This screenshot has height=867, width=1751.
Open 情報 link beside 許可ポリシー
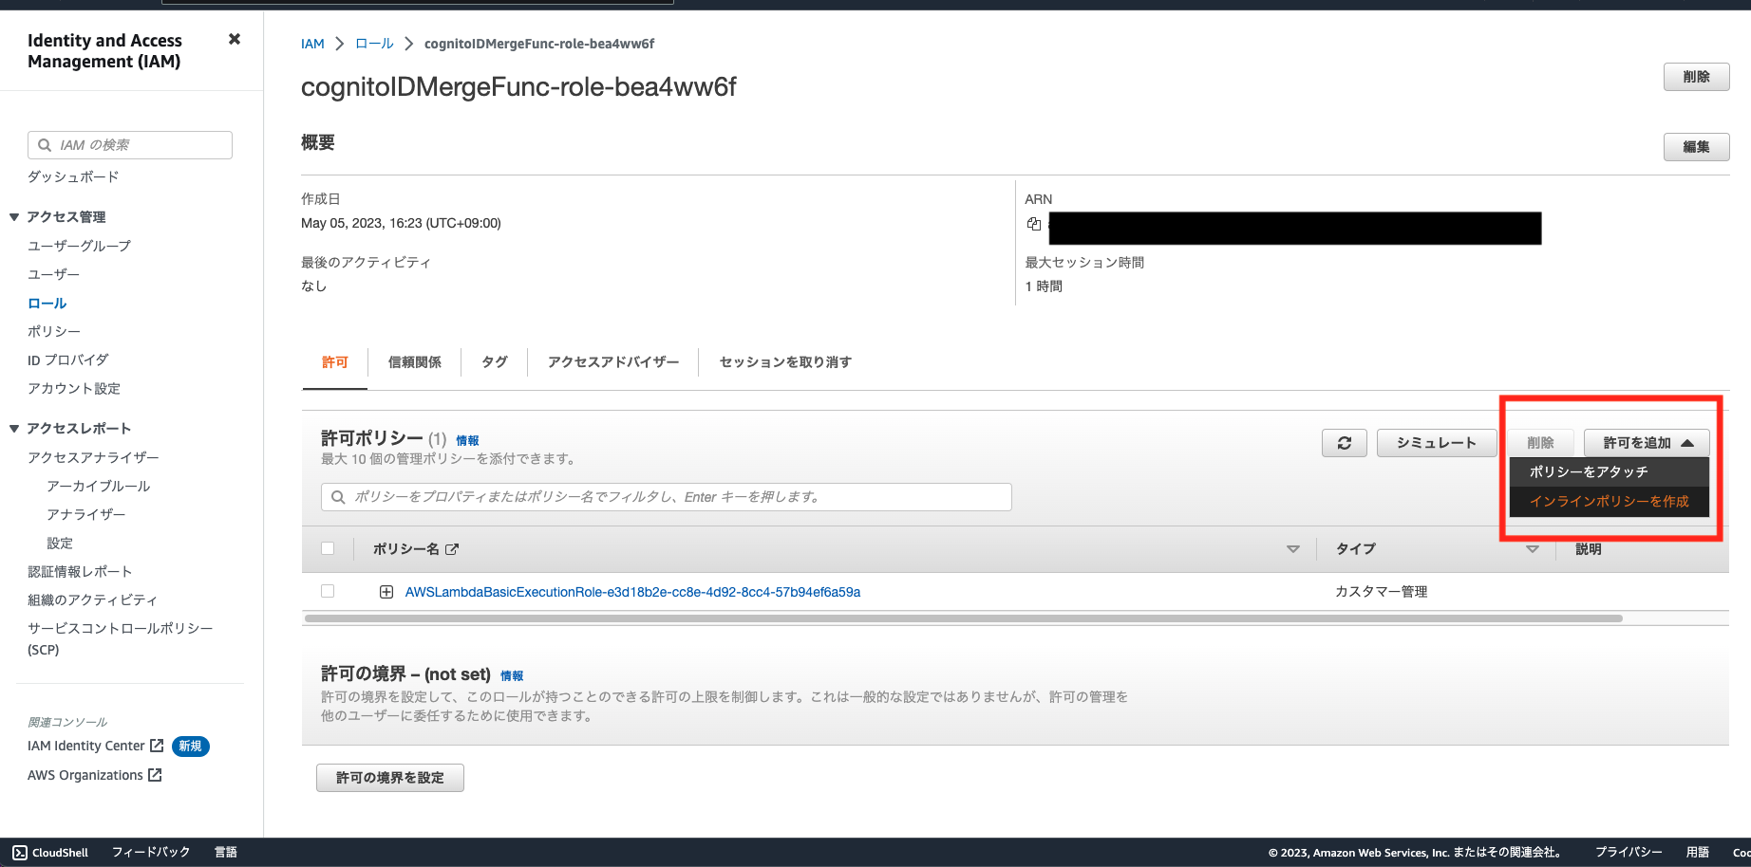[x=467, y=440]
